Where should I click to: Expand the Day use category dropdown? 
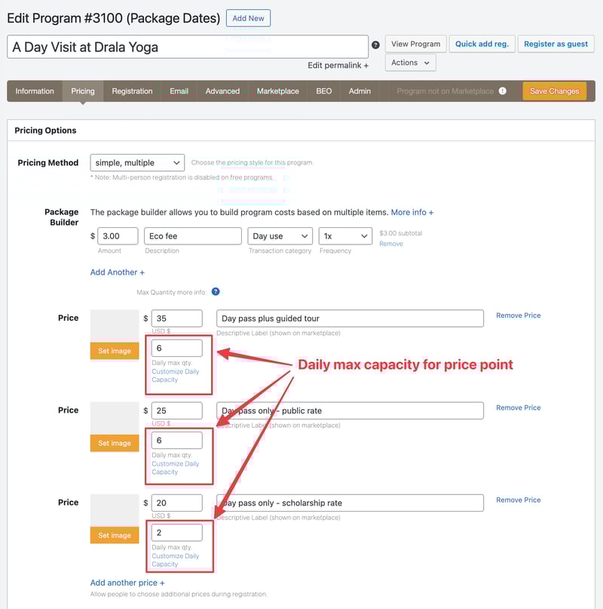[x=280, y=236]
